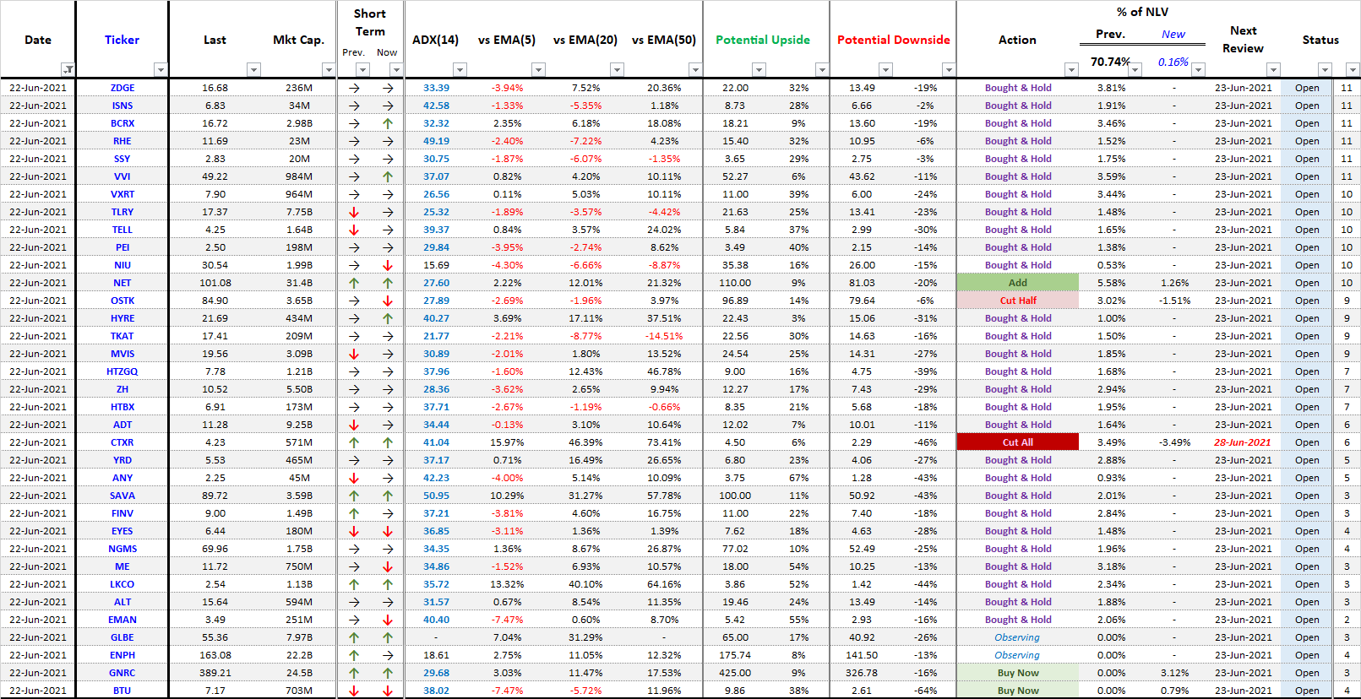Select the Observing cell for ENPH

tap(1018, 655)
